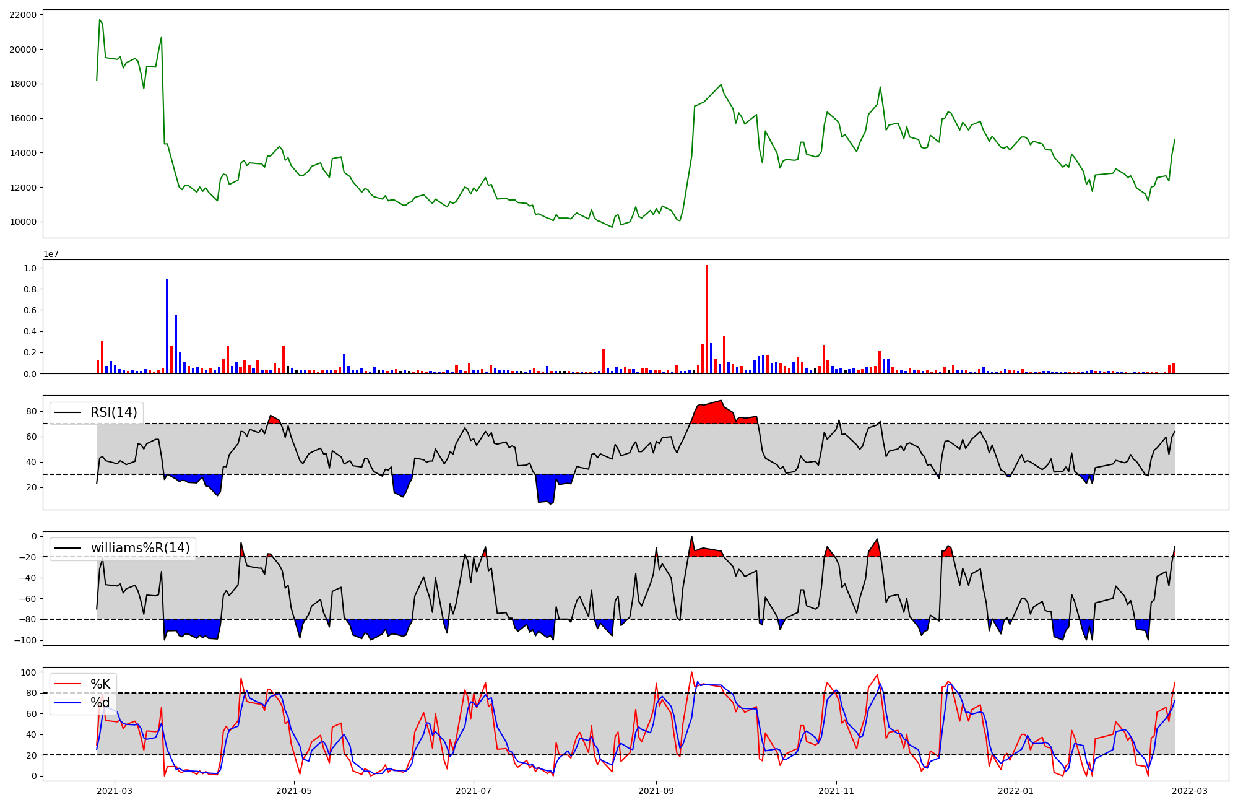
Task: Click the RSI(14) legend label
Action: 113,412
